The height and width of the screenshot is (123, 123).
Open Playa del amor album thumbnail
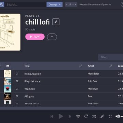pyautogui.click(x=8, y=81)
